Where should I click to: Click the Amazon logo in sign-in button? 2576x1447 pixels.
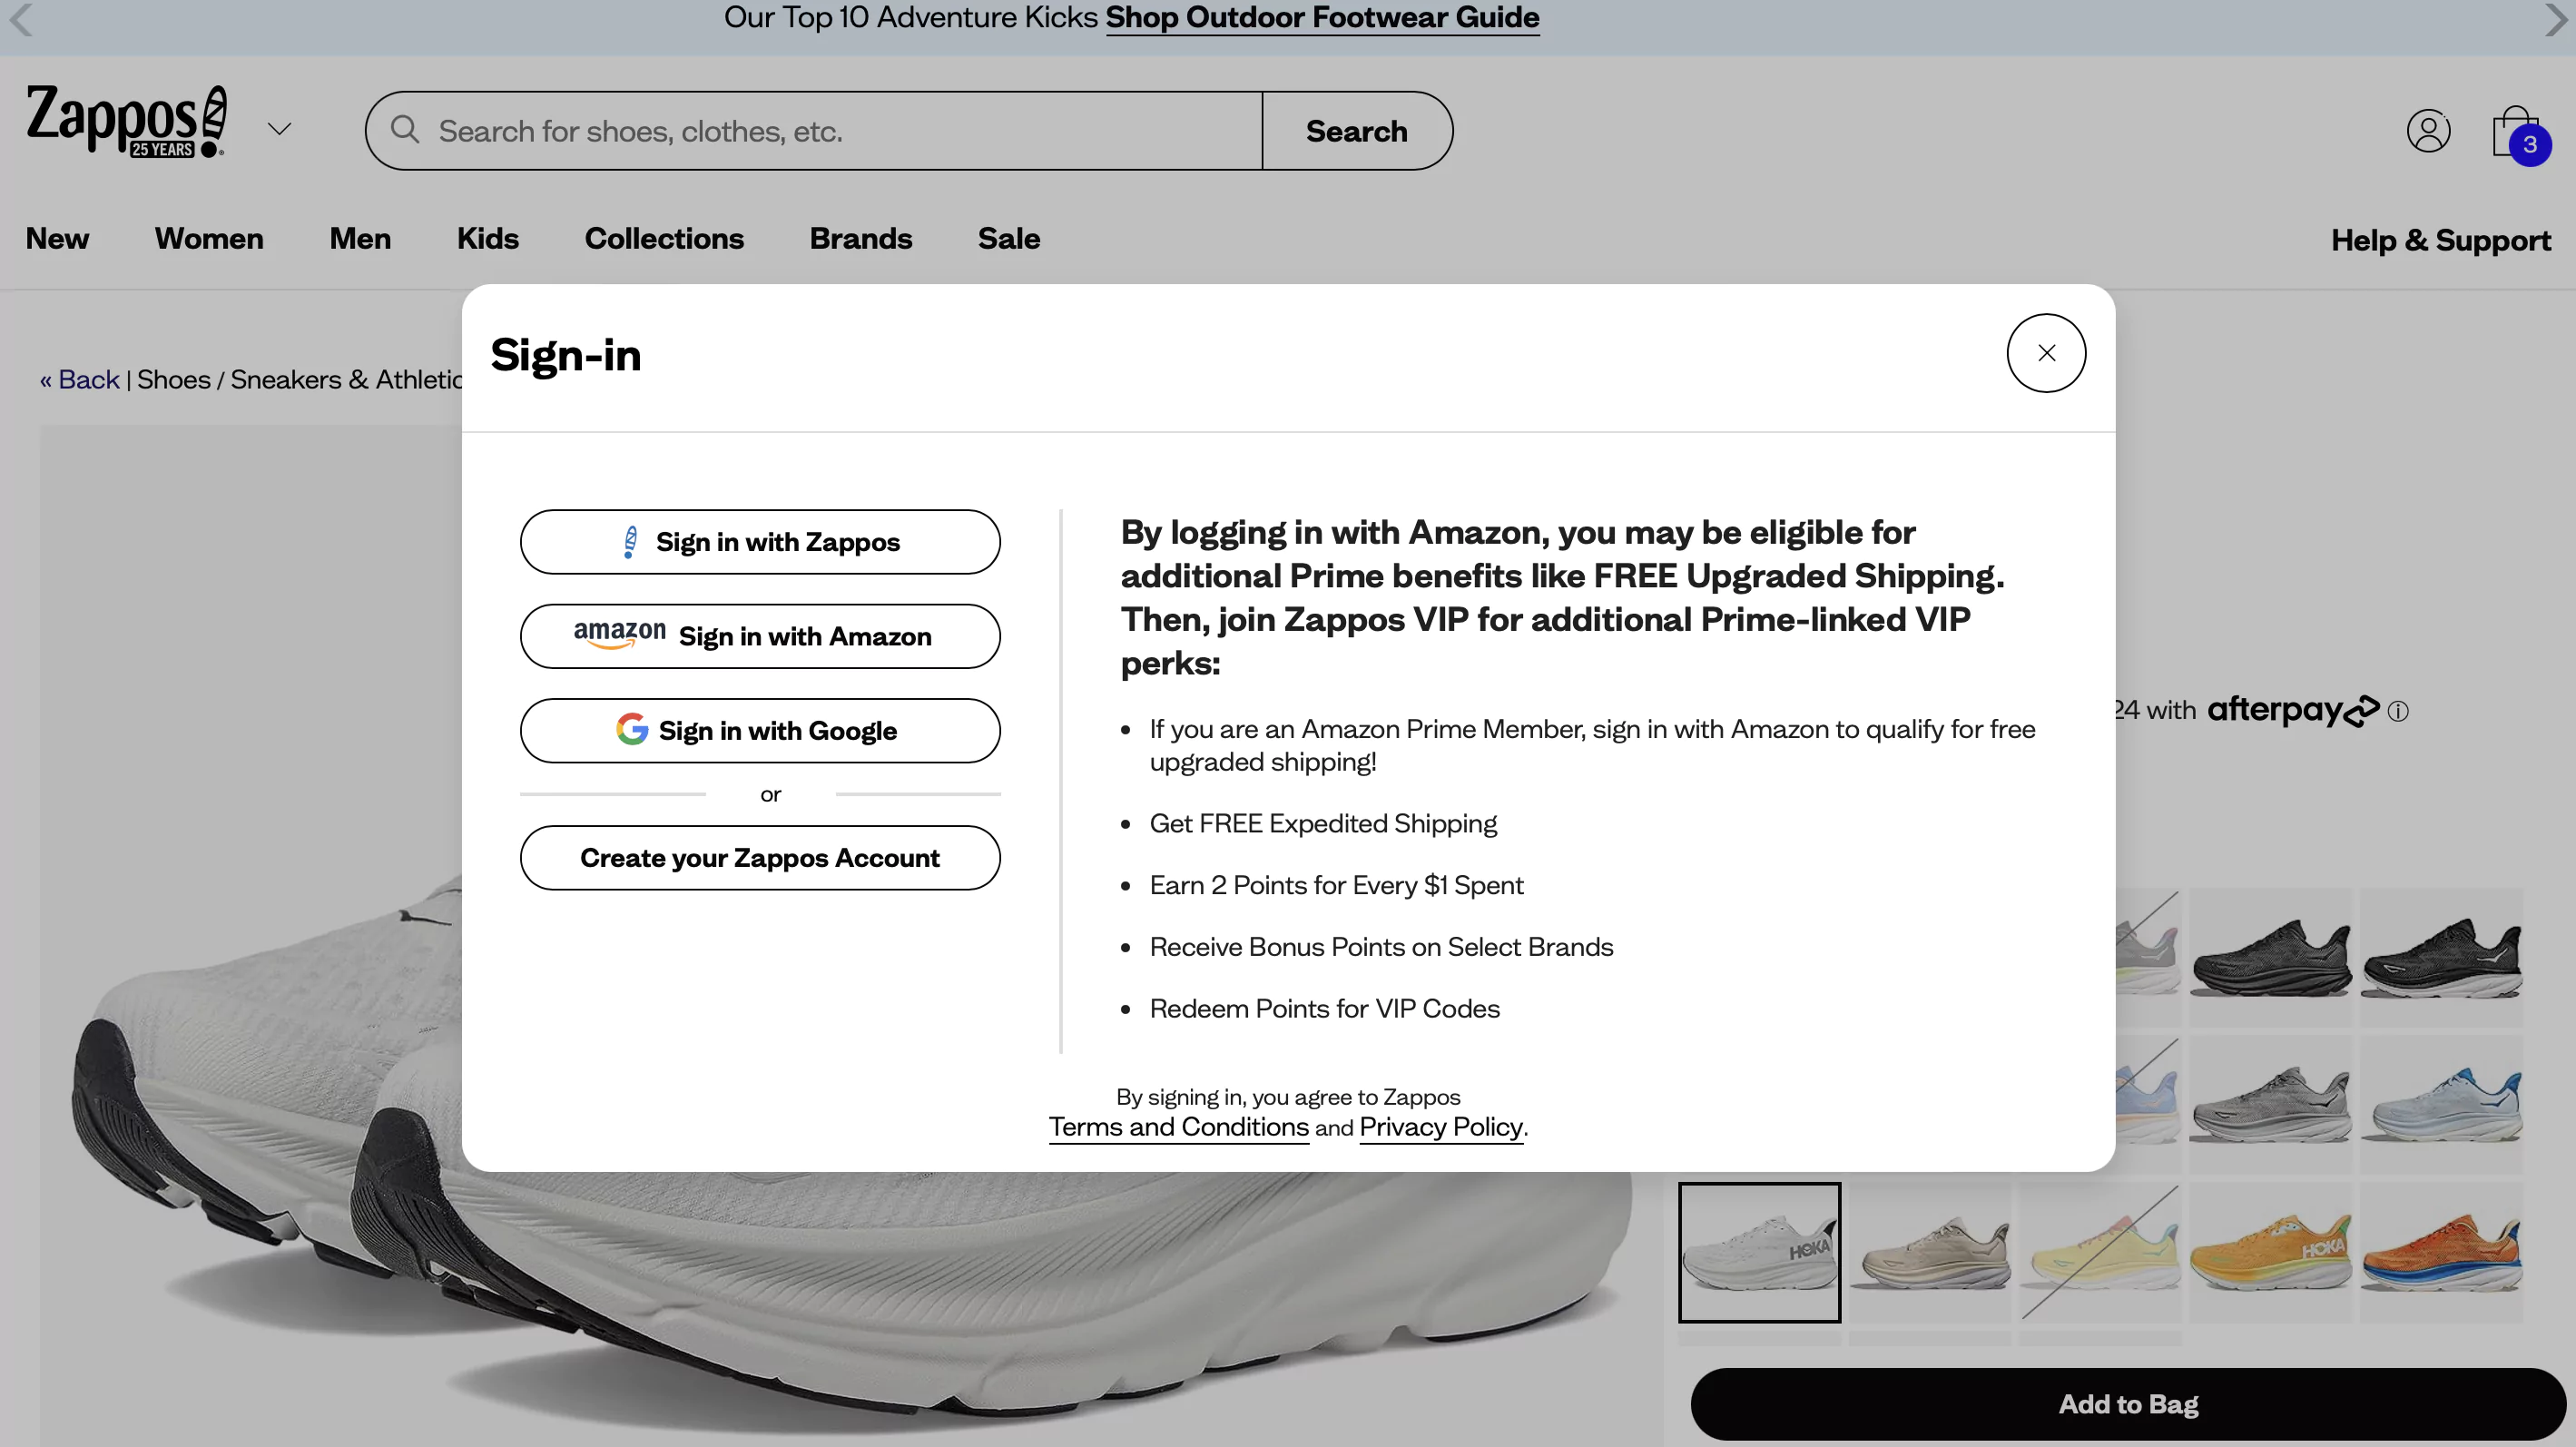click(x=620, y=634)
